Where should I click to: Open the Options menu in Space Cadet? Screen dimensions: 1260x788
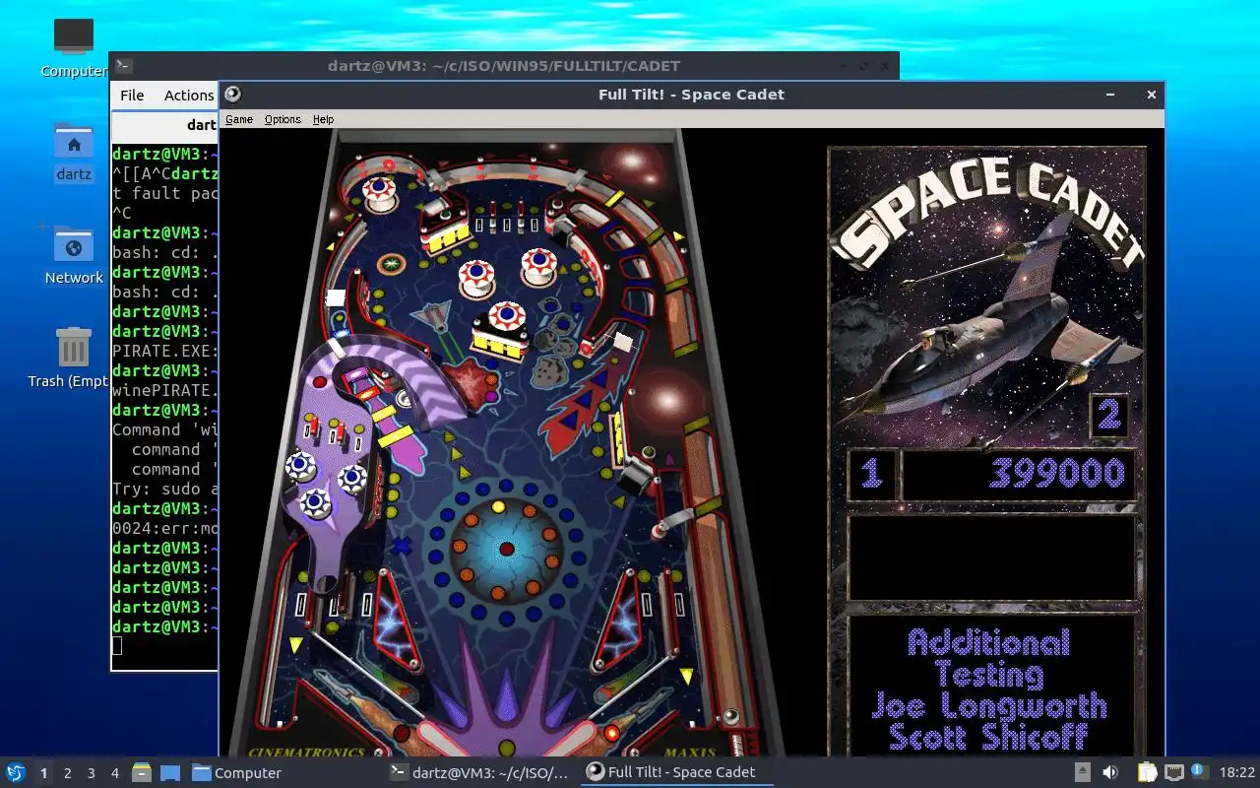point(283,119)
